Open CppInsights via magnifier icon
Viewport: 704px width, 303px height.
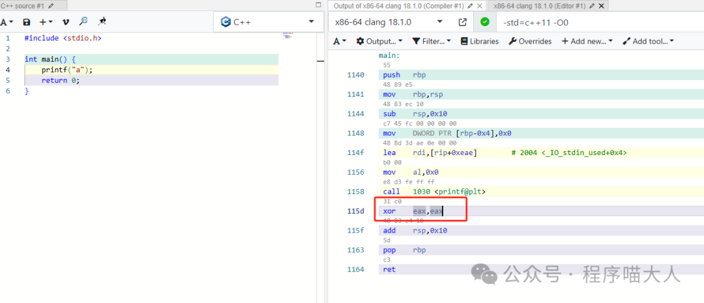pos(83,22)
